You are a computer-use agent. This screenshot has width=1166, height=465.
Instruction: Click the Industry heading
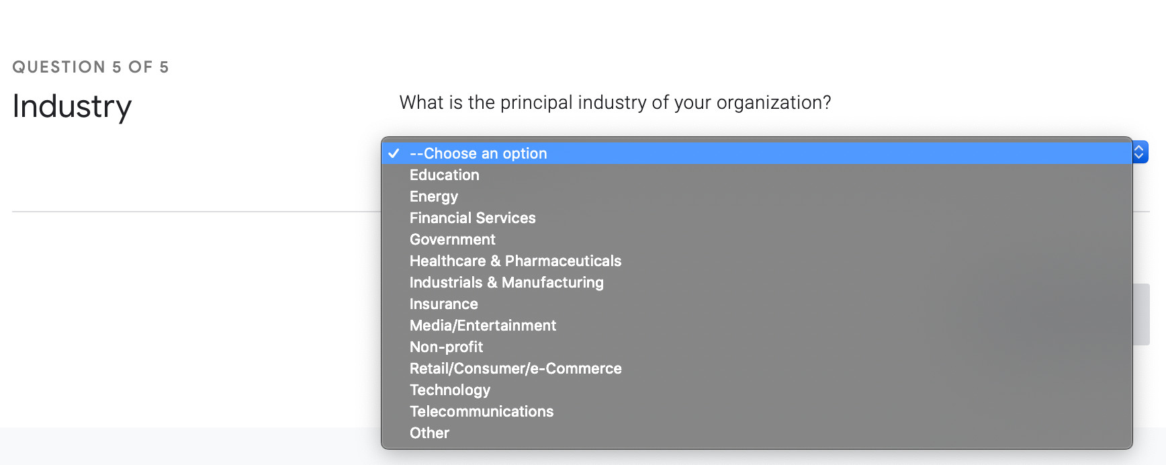coord(72,106)
